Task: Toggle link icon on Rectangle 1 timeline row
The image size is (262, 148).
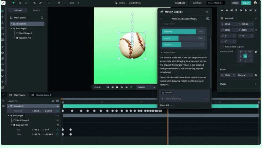Action: pos(58,116)
